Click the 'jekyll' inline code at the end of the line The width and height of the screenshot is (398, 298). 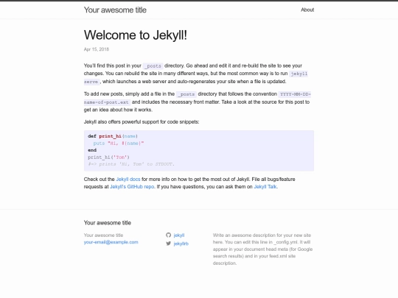[x=298, y=74]
